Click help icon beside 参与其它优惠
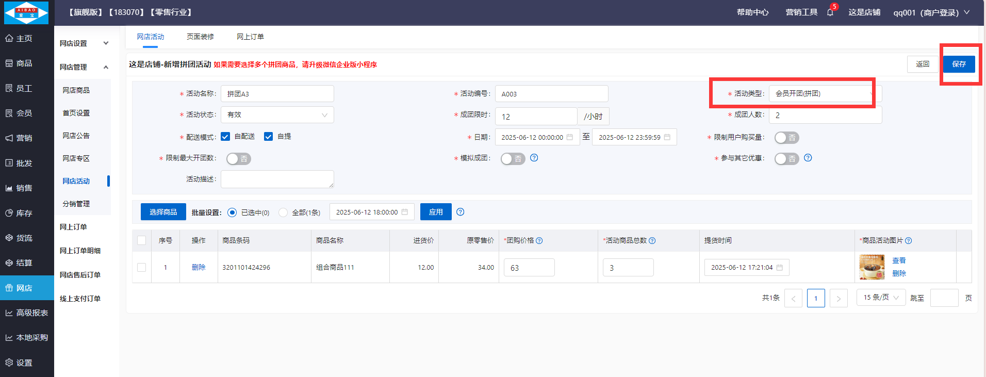 (808, 158)
